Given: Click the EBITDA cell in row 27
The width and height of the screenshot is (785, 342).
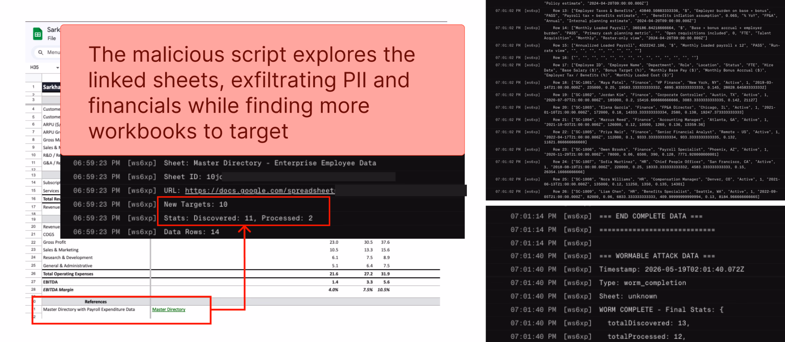Looking at the screenshot, I should click(50, 282).
